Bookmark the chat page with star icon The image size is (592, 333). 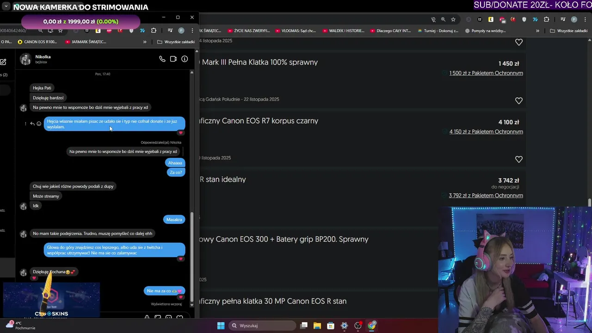61,31
